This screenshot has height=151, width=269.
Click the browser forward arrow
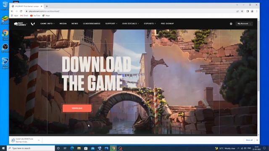click(16, 11)
